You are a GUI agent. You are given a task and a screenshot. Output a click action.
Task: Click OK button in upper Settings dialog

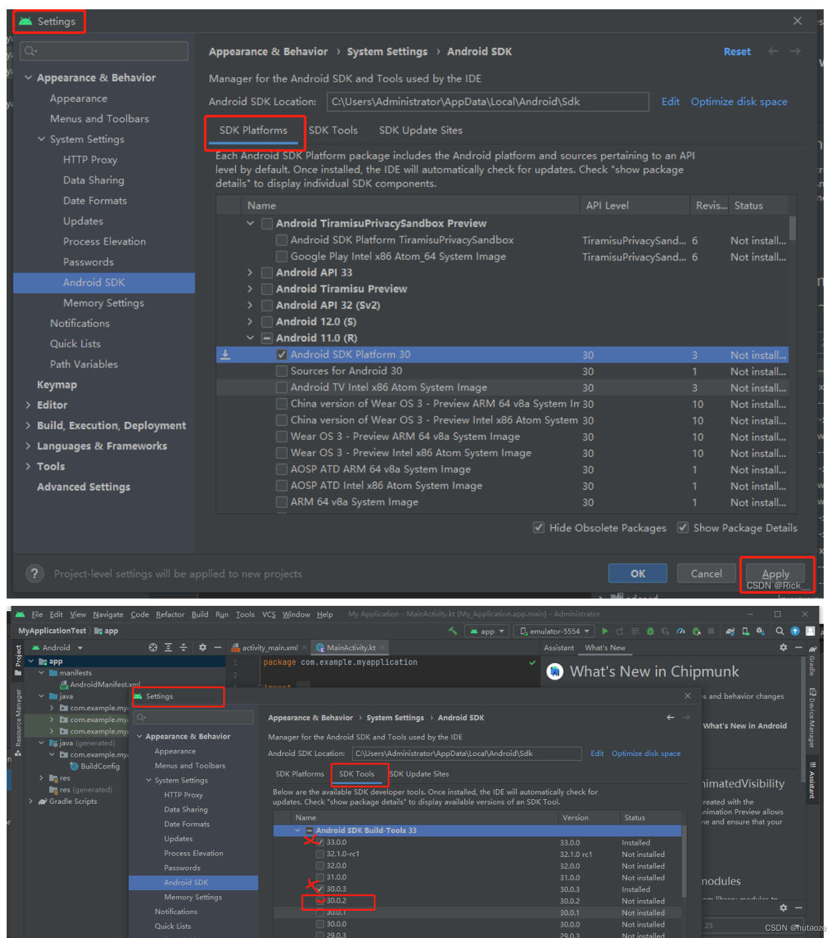coord(638,573)
